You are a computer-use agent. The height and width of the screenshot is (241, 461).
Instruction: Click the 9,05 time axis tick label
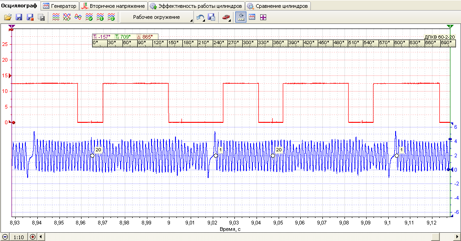(x=278, y=223)
